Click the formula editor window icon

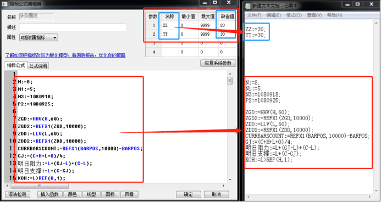(x=4, y=4)
